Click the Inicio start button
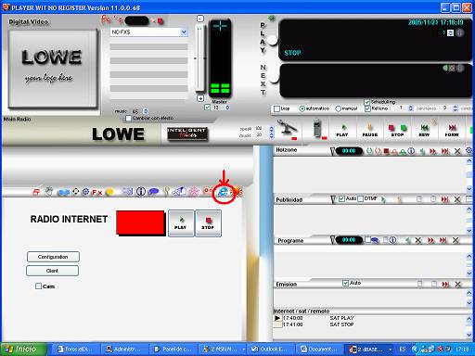 point(23,350)
